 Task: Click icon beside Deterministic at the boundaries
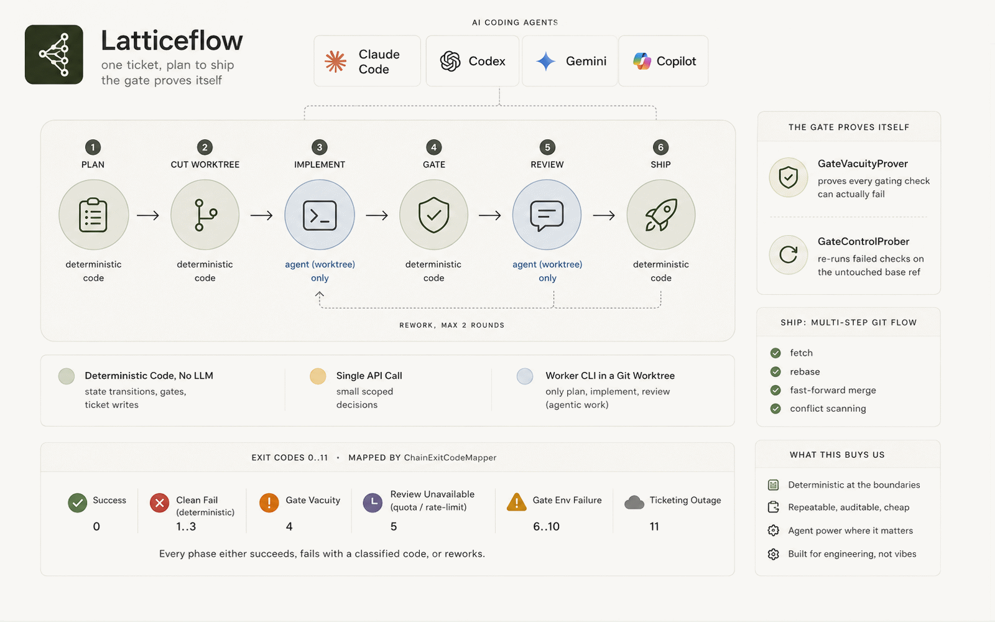774,485
